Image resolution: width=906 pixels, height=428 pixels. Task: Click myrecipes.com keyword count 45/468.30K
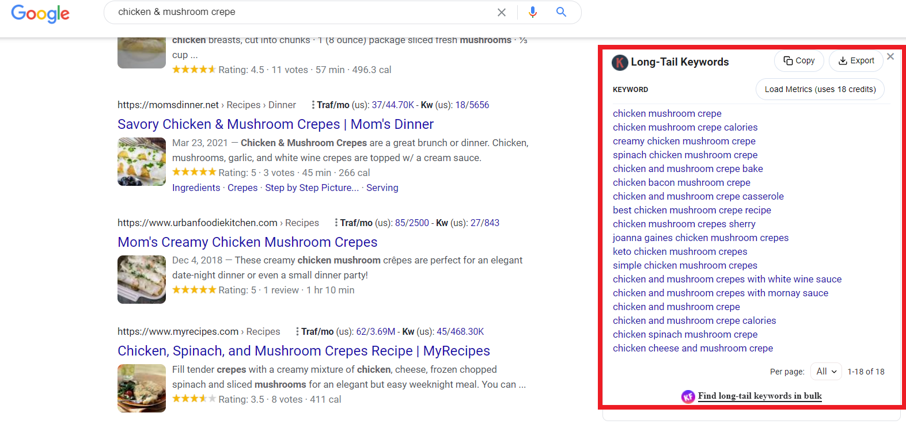(460, 331)
